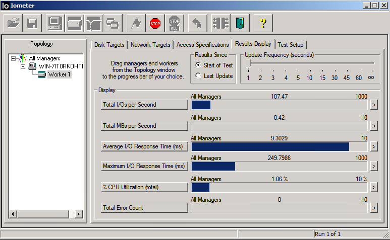Click Run 1 of 1 status text

click(327, 234)
